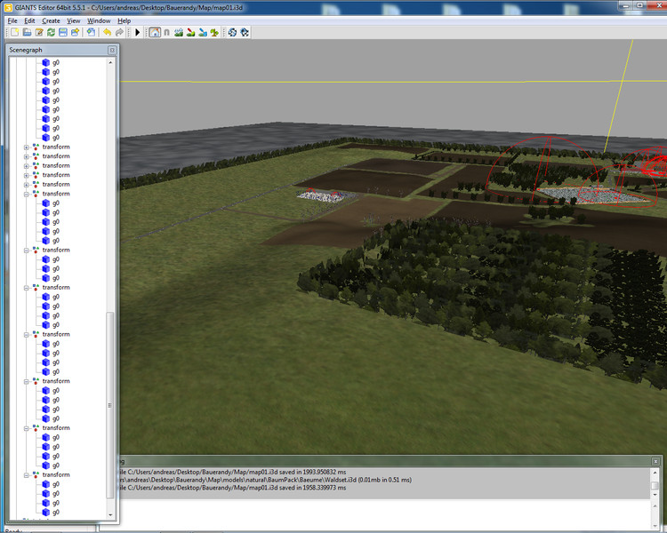Click the 'Scenegraph' panel title
This screenshot has width=667, height=533.
coord(26,50)
